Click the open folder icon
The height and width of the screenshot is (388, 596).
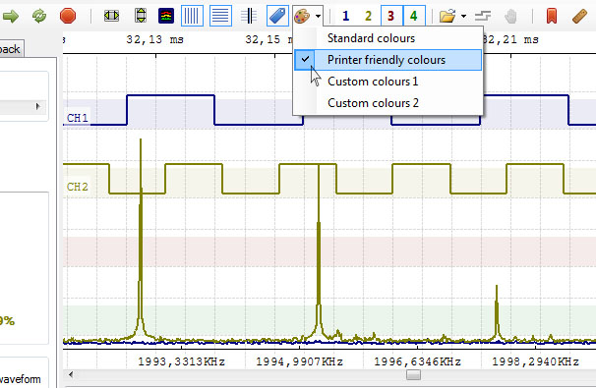coord(447,16)
